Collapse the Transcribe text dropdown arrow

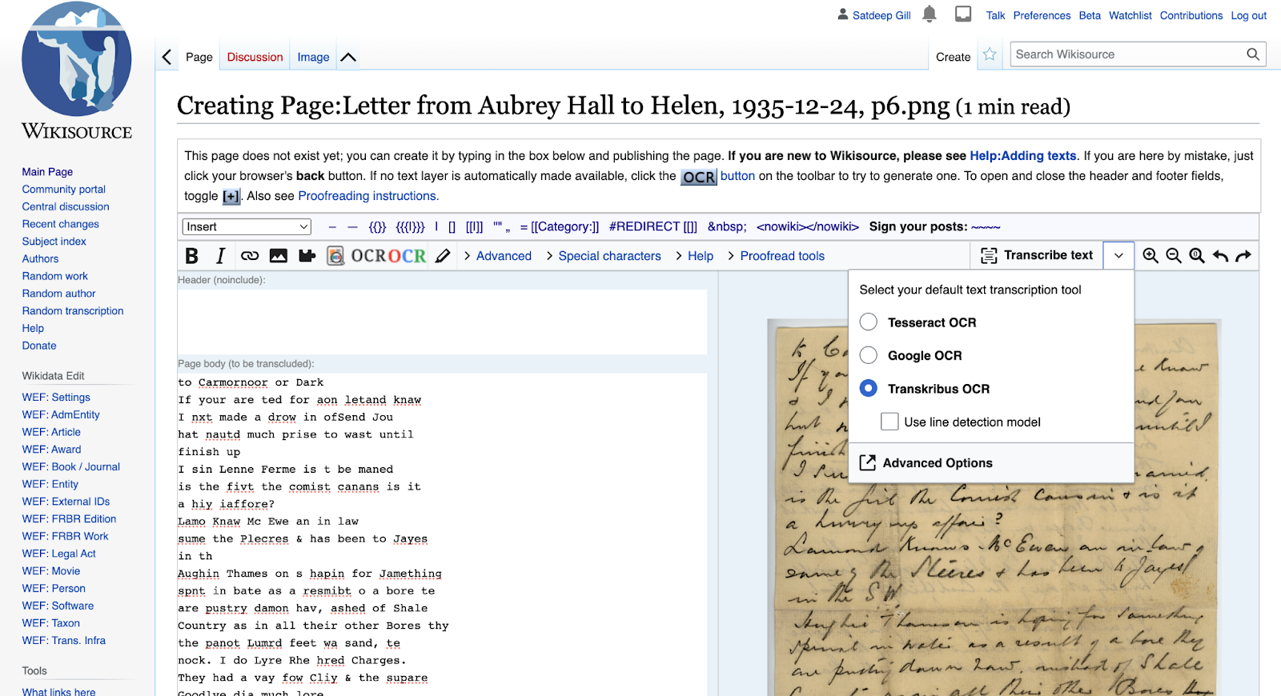coord(1118,255)
